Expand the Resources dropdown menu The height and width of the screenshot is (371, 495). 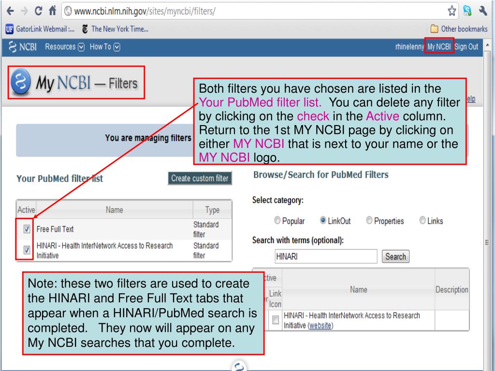coord(65,47)
